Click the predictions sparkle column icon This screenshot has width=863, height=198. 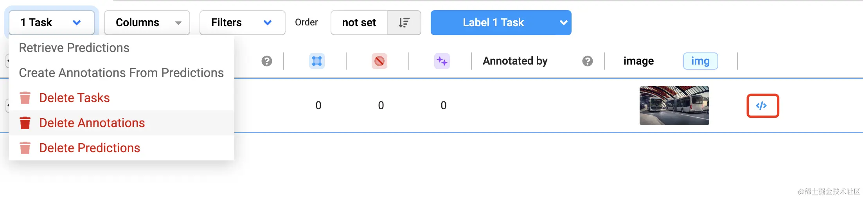tap(442, 61)
